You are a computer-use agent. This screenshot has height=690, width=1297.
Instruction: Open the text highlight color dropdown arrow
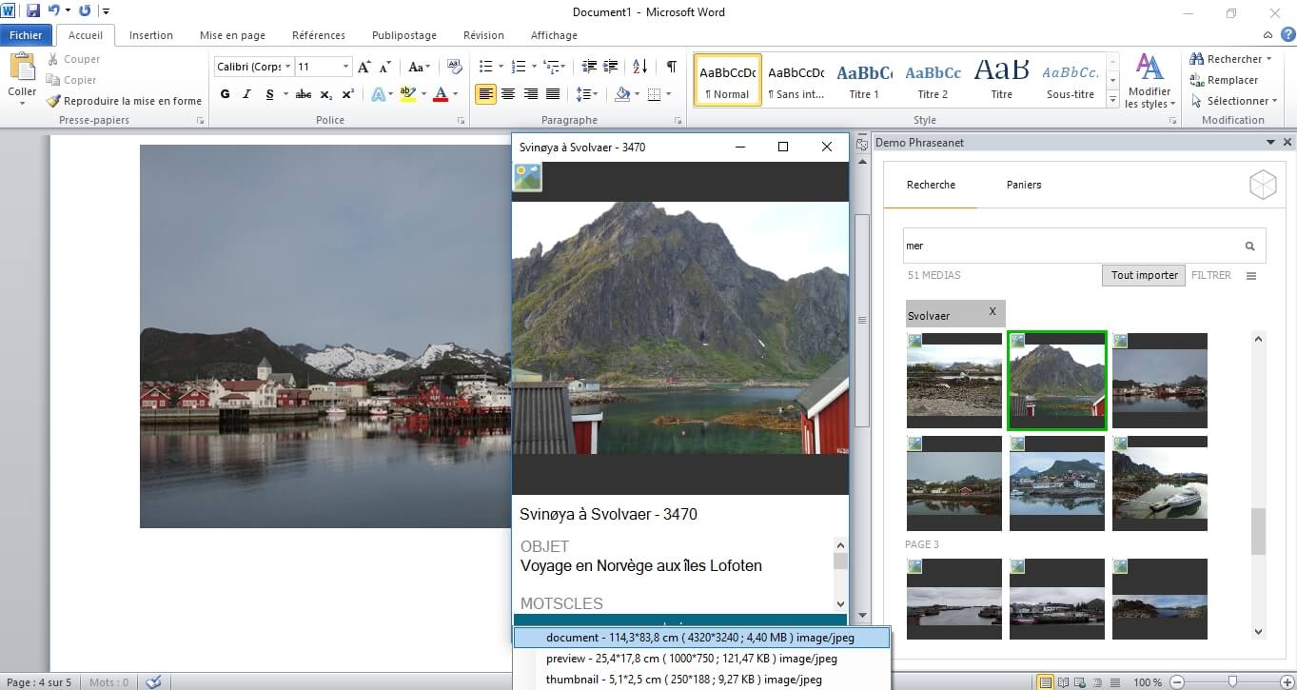point(423,94)
